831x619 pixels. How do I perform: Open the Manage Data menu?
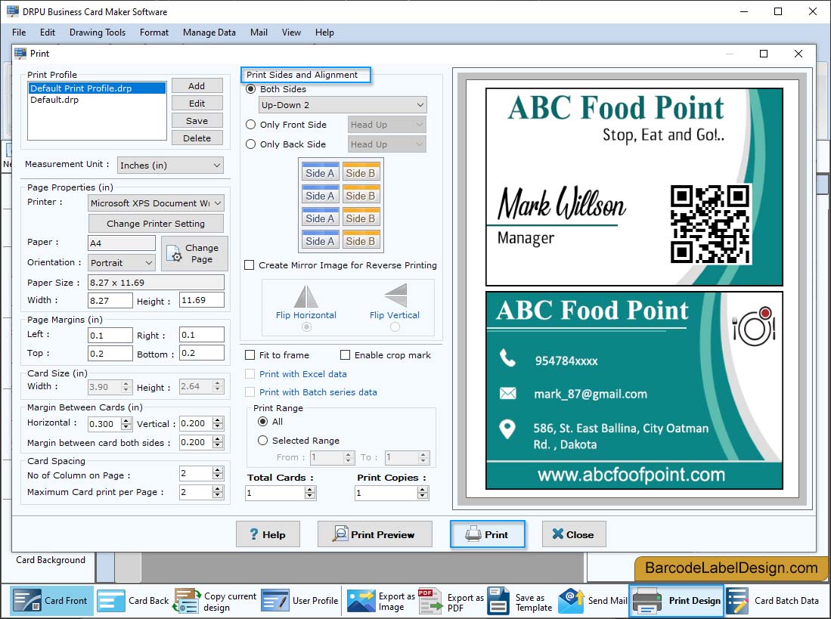tap(209, 32)
